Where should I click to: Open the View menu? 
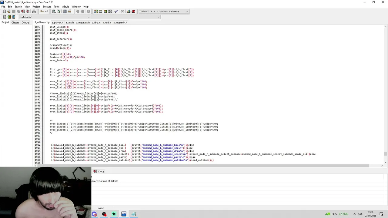(27, 7)
